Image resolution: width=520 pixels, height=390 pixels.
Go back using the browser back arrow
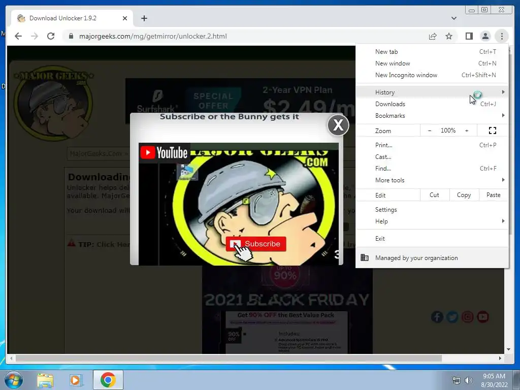[18, 36]
